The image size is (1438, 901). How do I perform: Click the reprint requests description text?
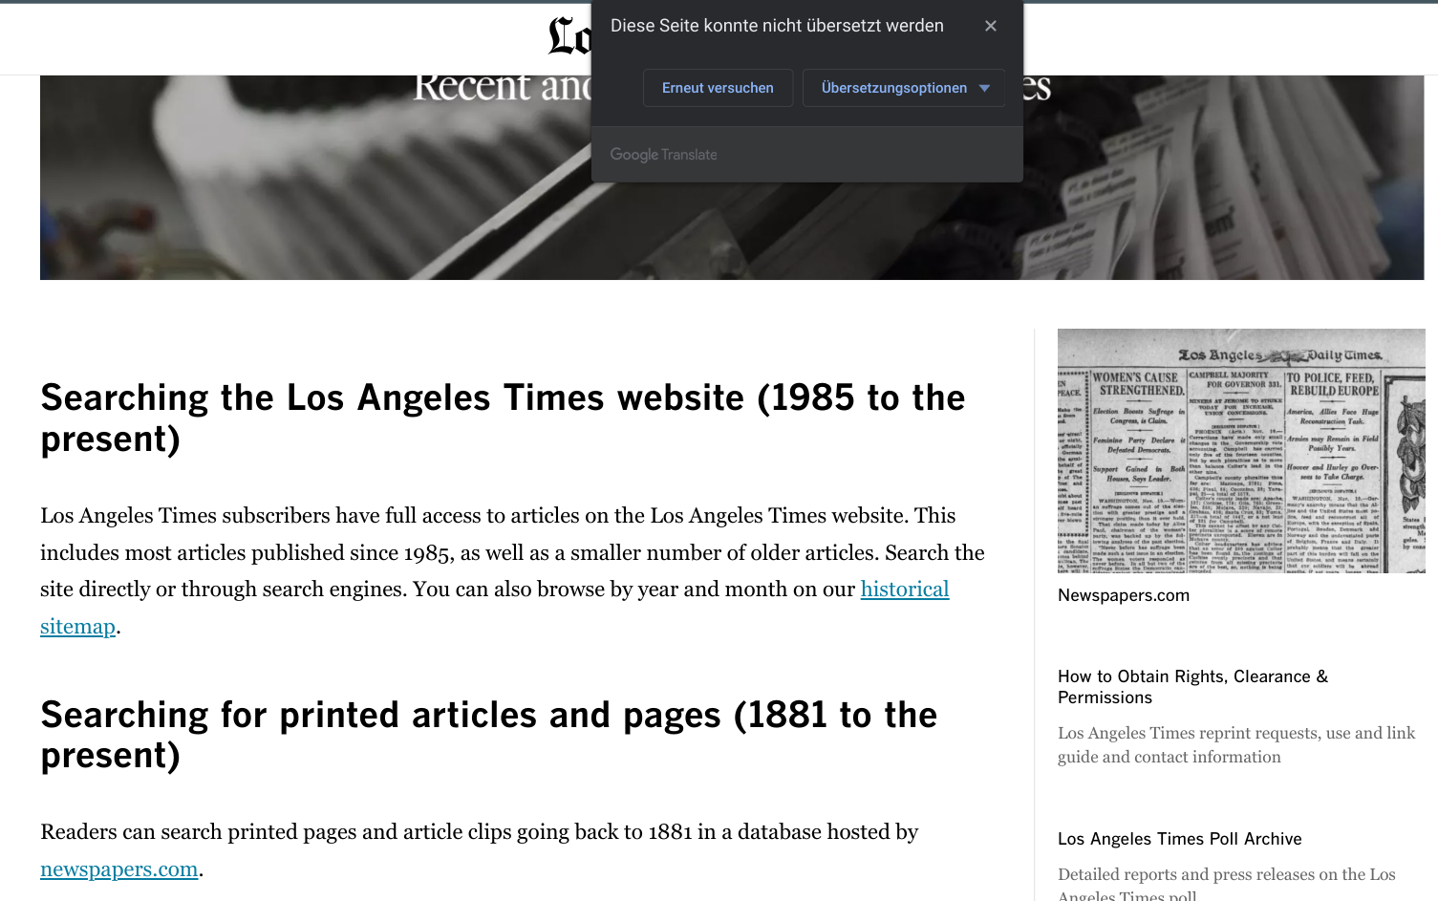click(1236, 745)
